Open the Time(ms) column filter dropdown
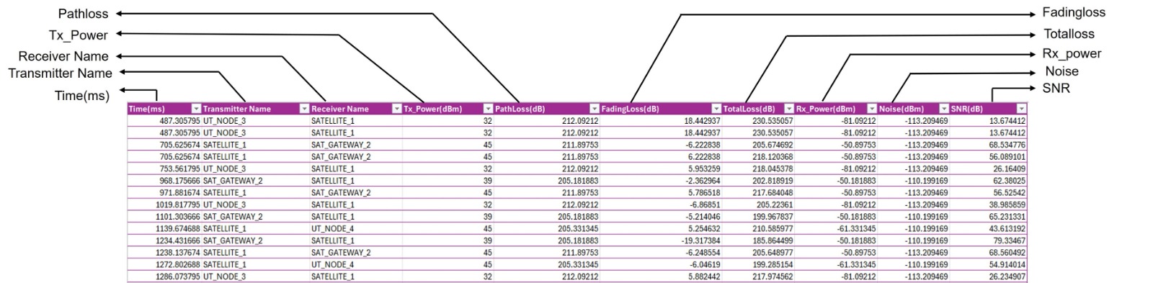 pyautogui.click(x=196, y=109)
